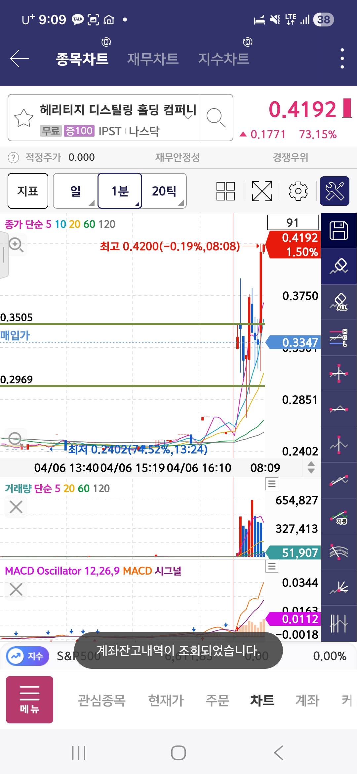Select the 일 period dropdown
The width and height of the screenshot is (357, 774).
tap(75, 191)
